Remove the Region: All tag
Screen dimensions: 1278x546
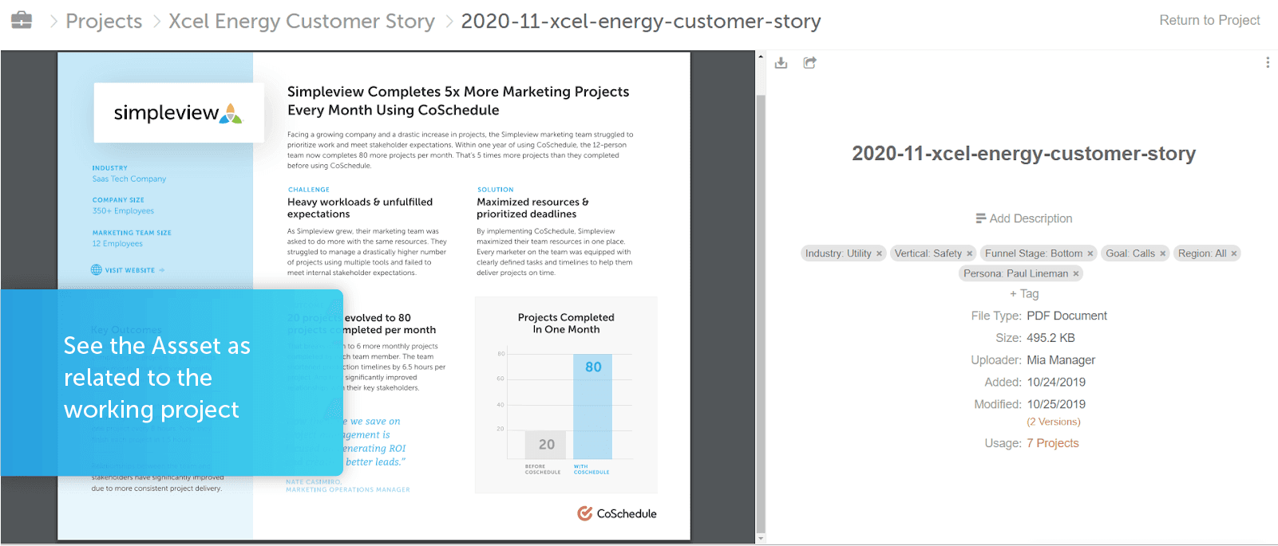[1234, 253]
